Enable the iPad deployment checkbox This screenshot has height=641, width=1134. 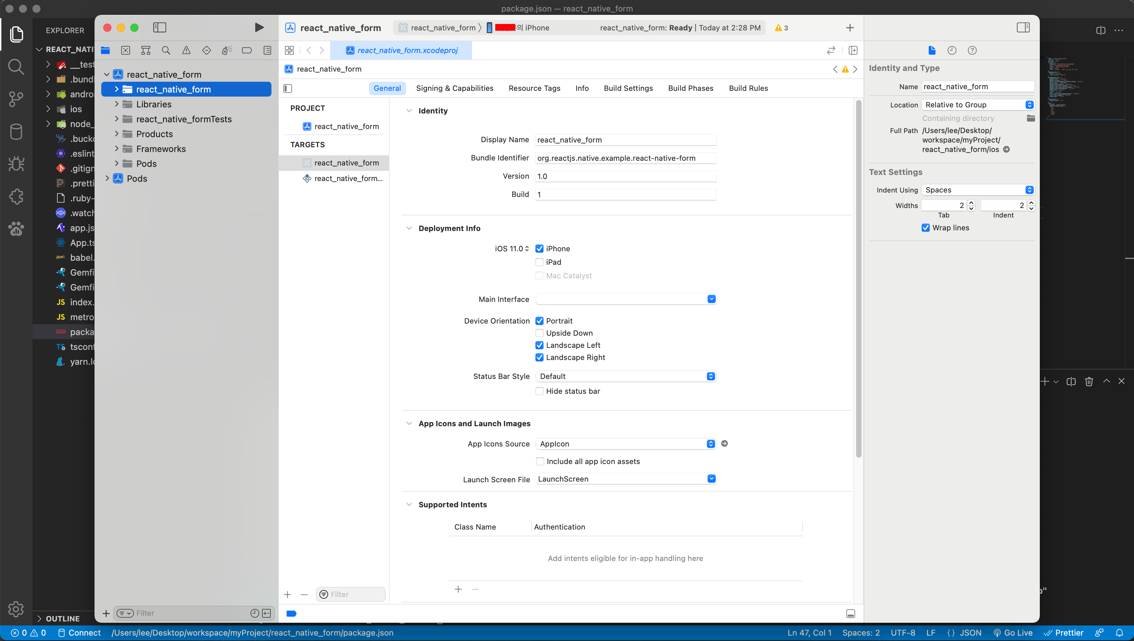[539, 262]
